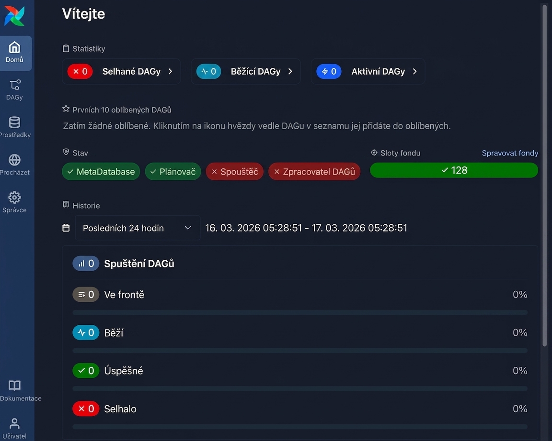
Task: Open the Procházet browse menu
Action: (15, 165)
